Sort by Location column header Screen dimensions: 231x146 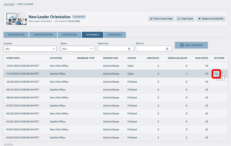click(56, 58)
